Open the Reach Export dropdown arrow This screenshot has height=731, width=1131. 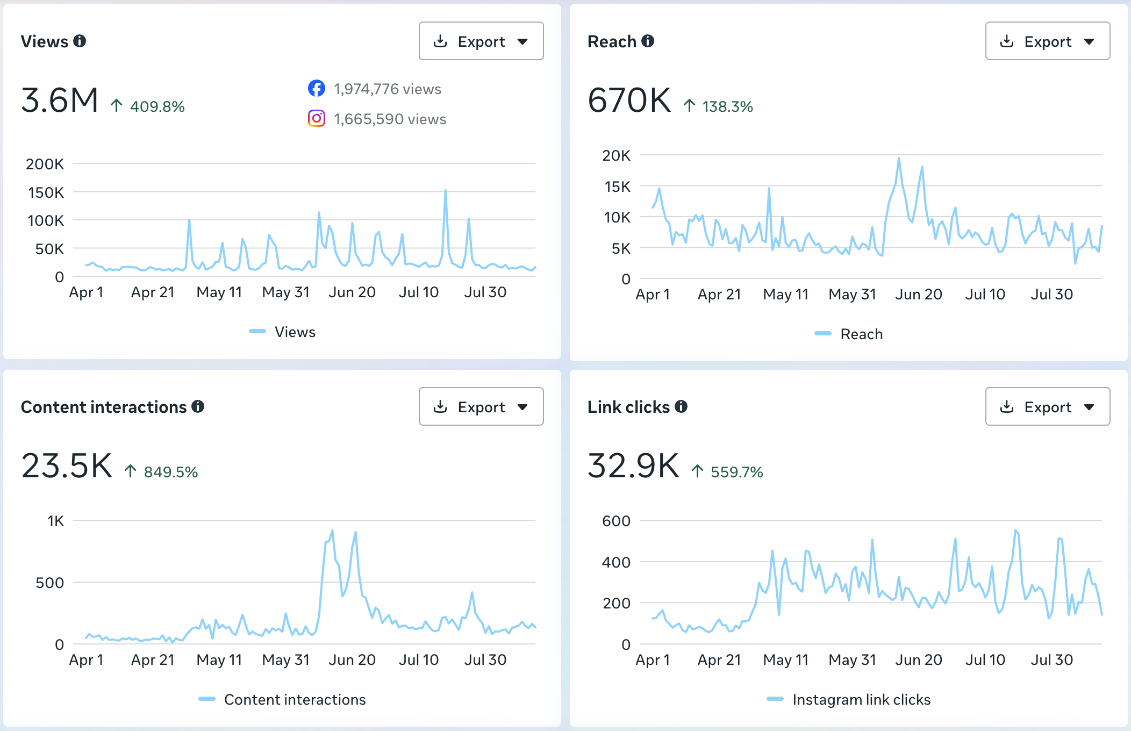coord(1089,42)
